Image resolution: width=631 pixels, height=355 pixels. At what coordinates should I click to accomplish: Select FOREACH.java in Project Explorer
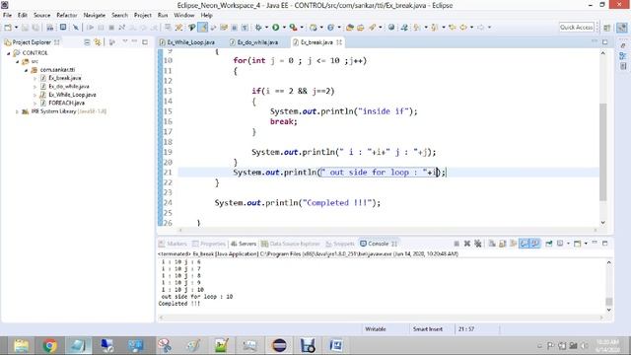click(x=66, y=103)
